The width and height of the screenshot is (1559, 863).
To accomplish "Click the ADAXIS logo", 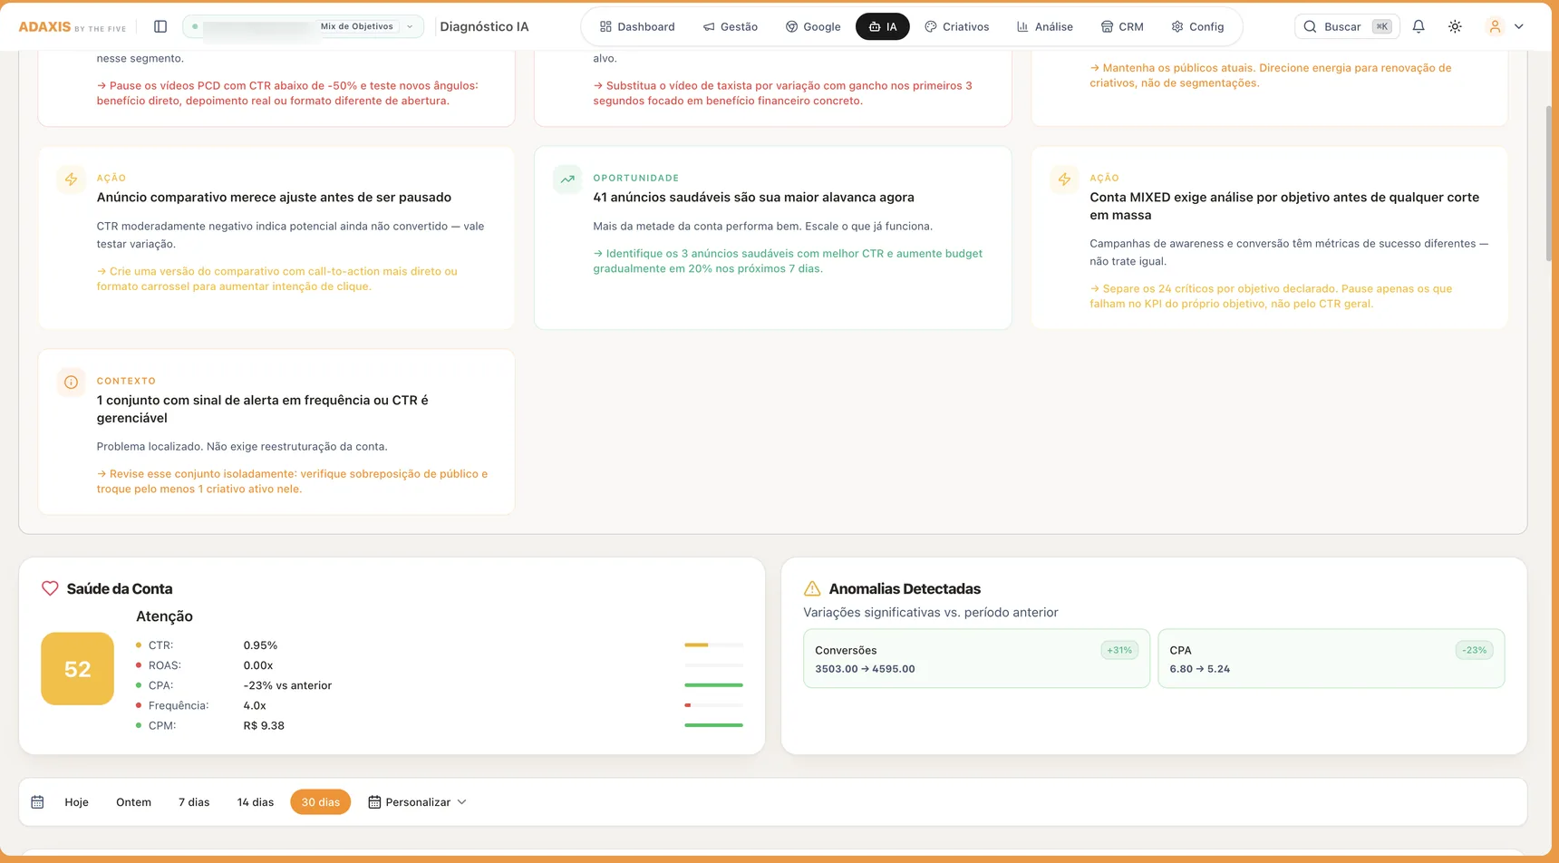I will (x=73, y=26).
